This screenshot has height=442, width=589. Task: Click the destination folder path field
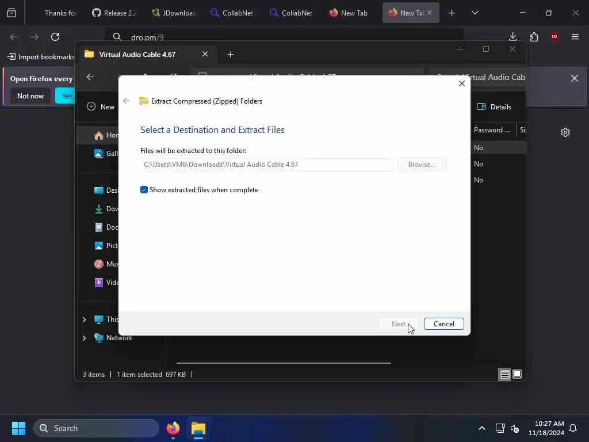(x=266, y=165)
